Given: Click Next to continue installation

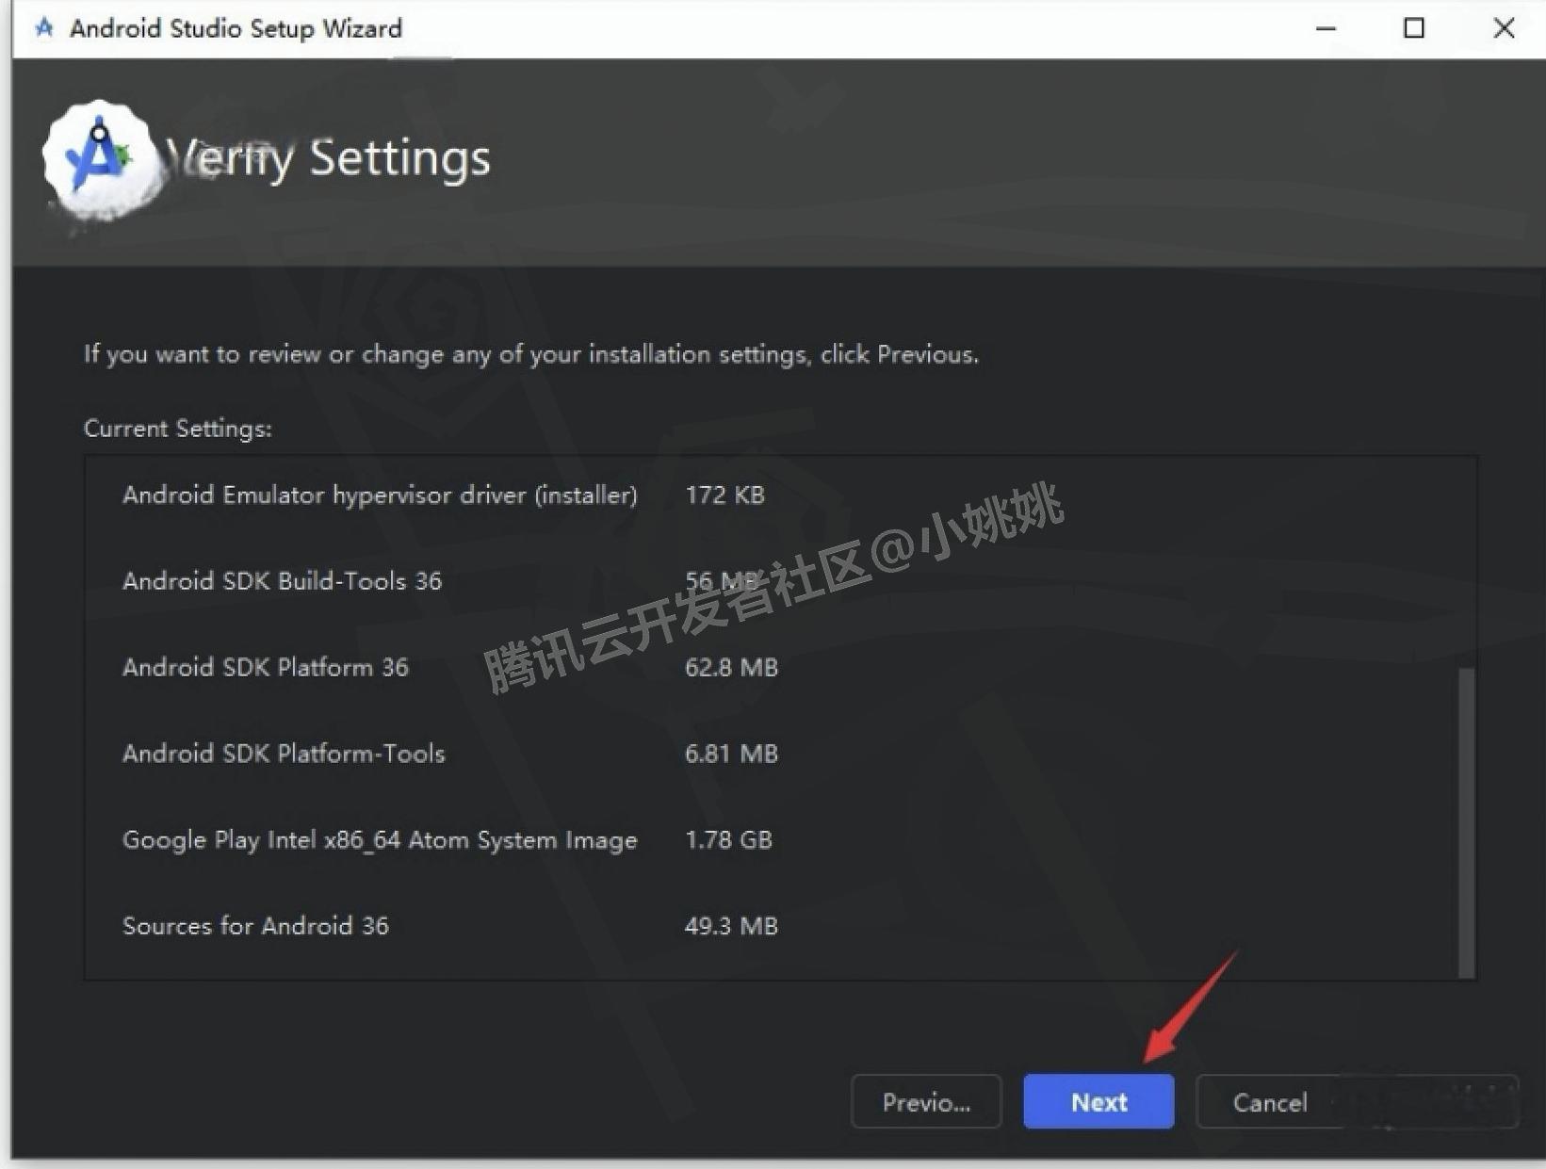Looking at the screenshot, I should [1098, 1101].
